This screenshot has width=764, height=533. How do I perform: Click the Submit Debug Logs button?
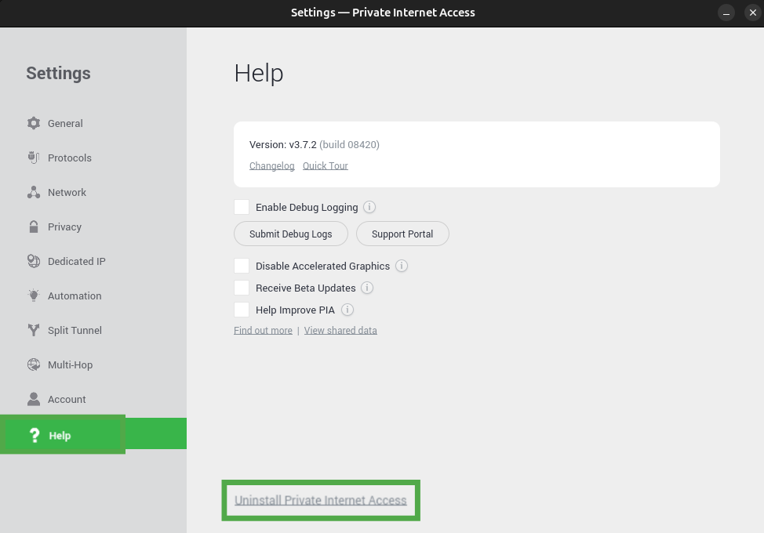pos(291,234)
